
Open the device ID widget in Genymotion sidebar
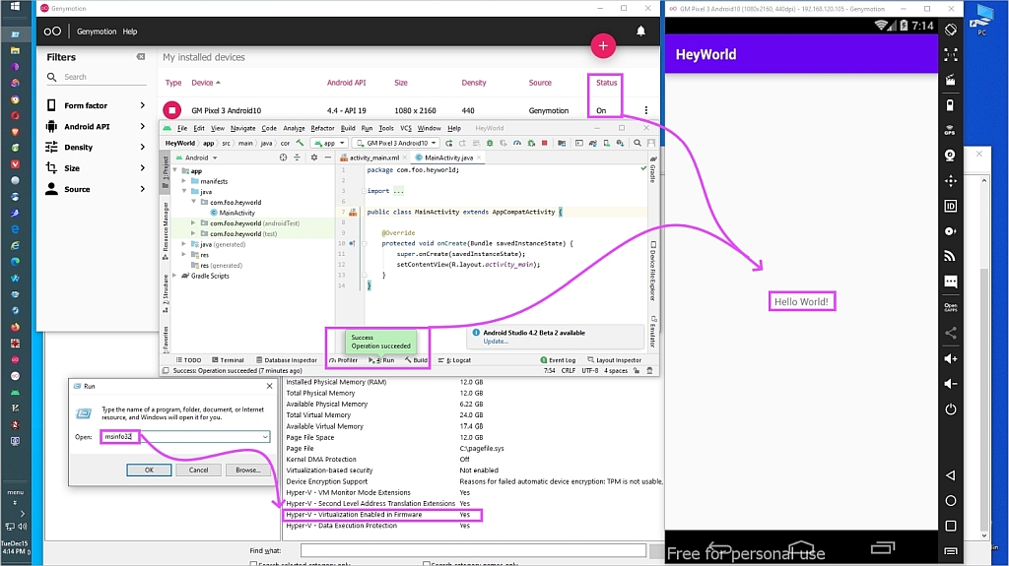pyautogui.click(x=951, y=206)
